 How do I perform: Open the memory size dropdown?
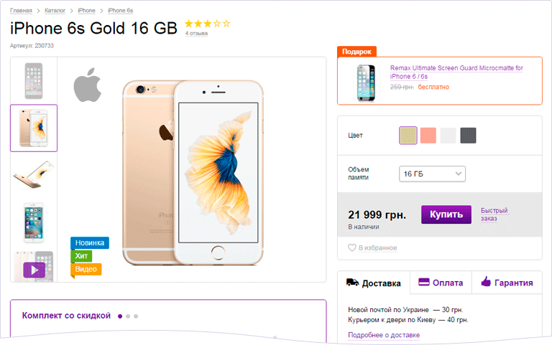(x=432, y=174)
